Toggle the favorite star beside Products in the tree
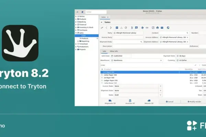Screen dimensions: 206x137 98,38
